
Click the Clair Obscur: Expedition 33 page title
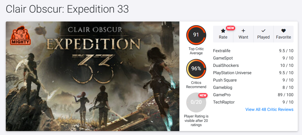tap(67, 9)
